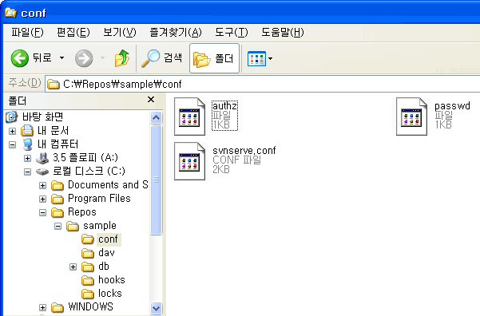Viewport: 480px width, 316px height.
Task: Toggle the Folders pane button
Action: [x=214, y=58]
